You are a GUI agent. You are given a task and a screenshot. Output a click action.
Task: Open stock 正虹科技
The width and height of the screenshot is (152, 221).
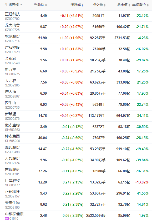click(12, 14)
